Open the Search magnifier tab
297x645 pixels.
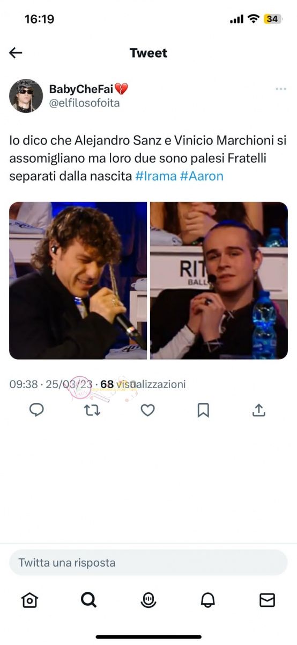(x=89, y=600)
